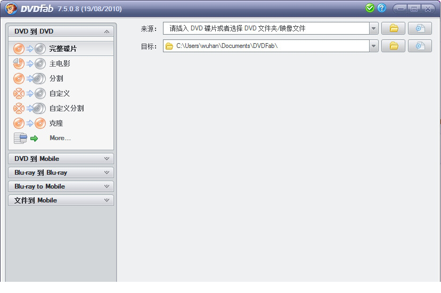Browse folder for the 来源 source
The image size is (441, 293).
click(393, 28)
